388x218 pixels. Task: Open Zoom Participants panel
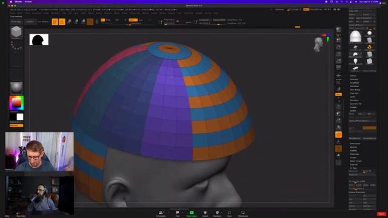pos(161,214)
